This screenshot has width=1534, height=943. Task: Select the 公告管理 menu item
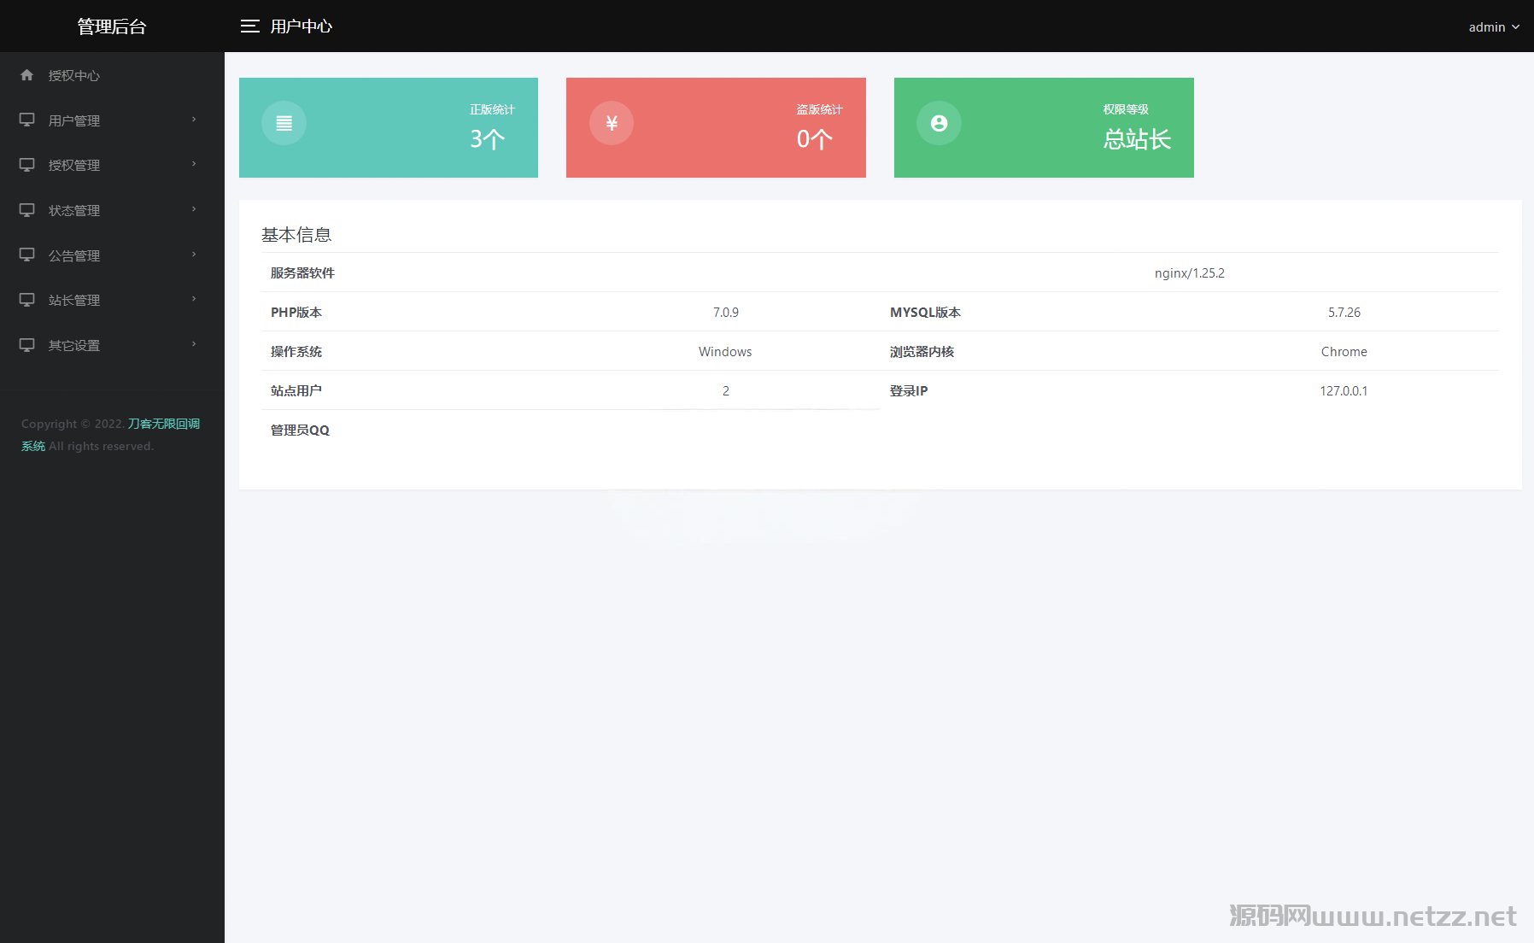[x=112, y=255]
